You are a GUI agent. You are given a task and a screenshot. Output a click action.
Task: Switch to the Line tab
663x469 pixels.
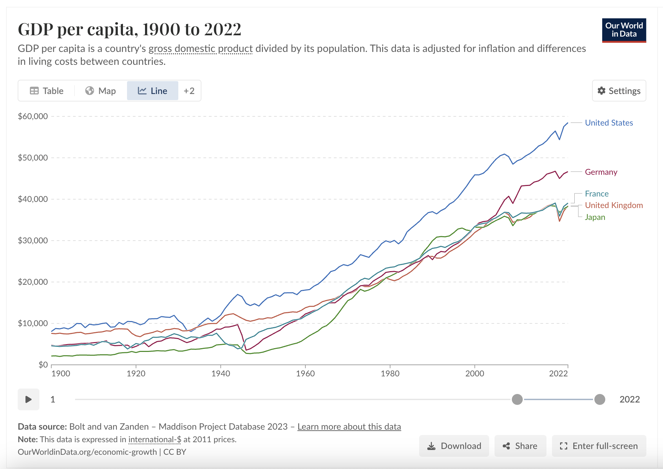(x=158, y=91)
